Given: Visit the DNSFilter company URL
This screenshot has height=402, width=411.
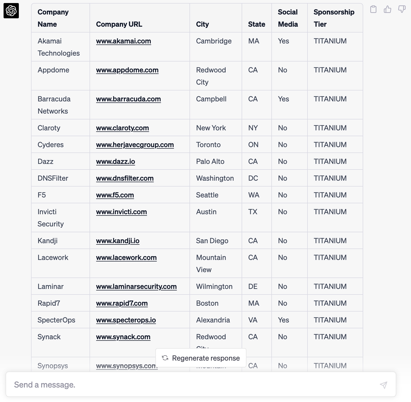Looking at the screenshot, I should (125, 178).
